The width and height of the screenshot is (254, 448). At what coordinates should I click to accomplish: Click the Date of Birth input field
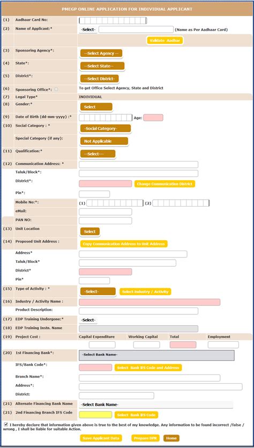pos(106,117)
